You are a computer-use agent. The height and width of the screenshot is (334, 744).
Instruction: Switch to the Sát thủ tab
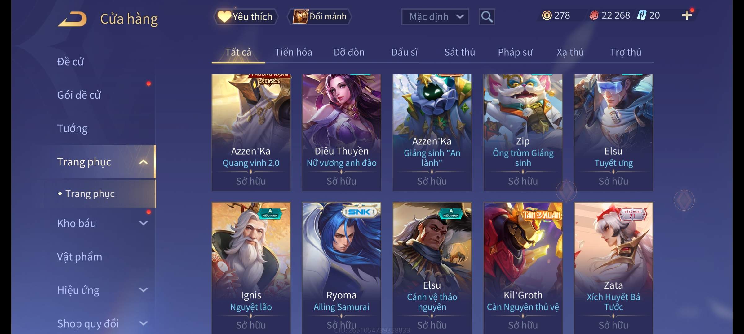tap(459, 52)
